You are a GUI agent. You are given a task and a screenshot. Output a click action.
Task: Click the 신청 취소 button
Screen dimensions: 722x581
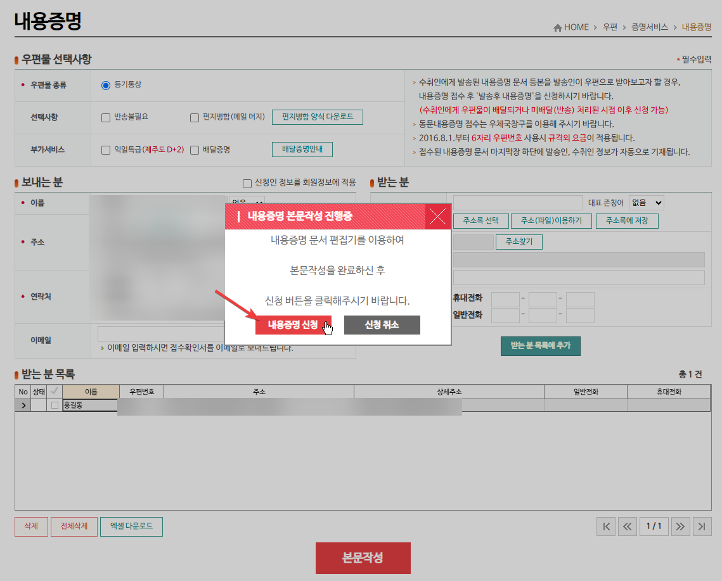(382, 325)
